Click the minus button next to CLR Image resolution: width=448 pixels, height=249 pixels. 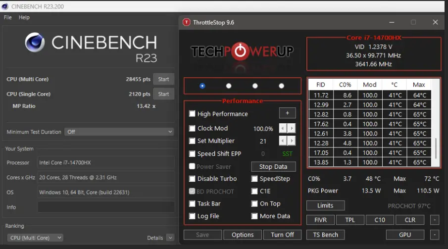pos(435,220)
